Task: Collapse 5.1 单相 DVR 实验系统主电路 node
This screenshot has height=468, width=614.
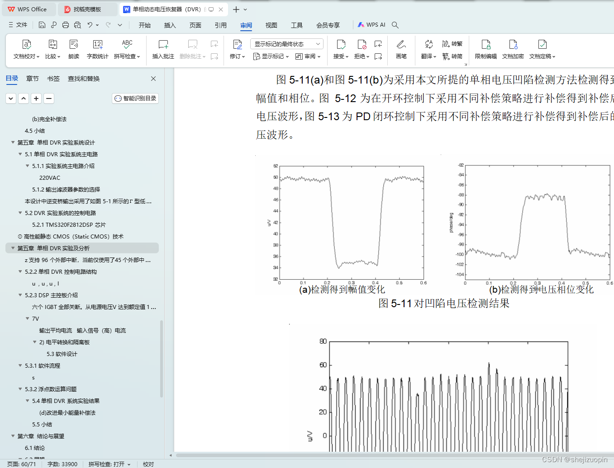Action: tap(20, 154)
